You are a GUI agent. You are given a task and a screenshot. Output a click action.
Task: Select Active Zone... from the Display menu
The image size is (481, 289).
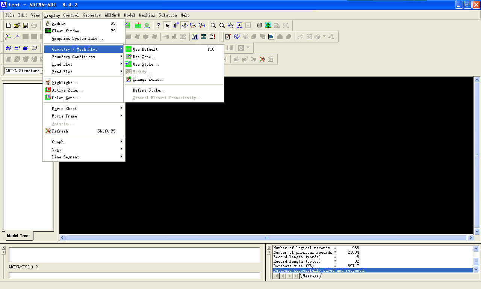pos(84,90)
